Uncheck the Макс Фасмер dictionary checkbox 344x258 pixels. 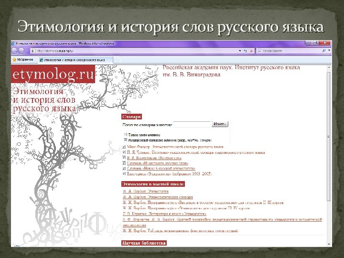(x=124, y=147)
